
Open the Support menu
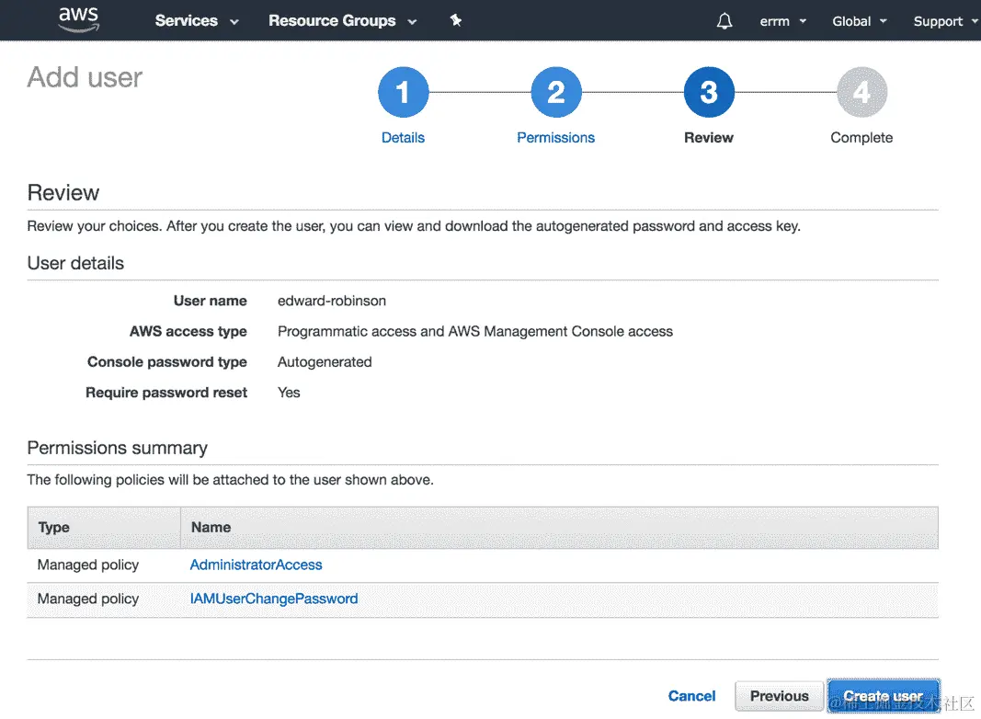pyautogui.click(x=945, y=21)
